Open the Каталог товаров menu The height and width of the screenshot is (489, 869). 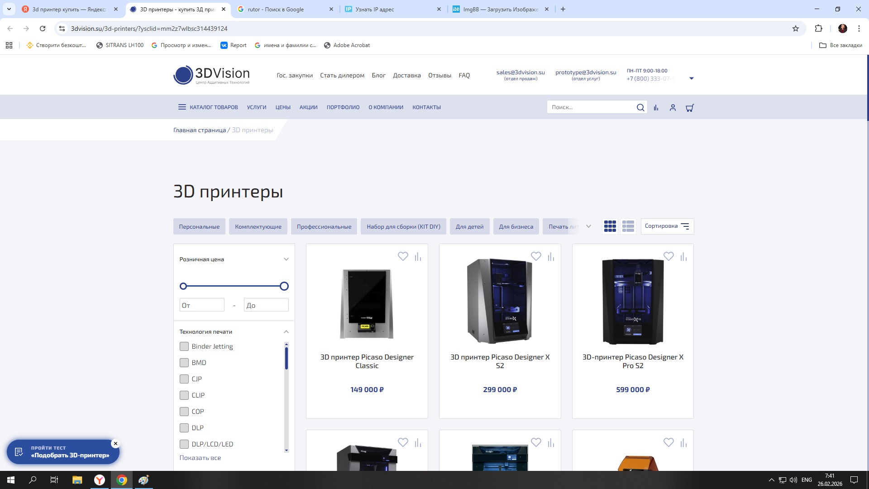(x=208, y=107)
